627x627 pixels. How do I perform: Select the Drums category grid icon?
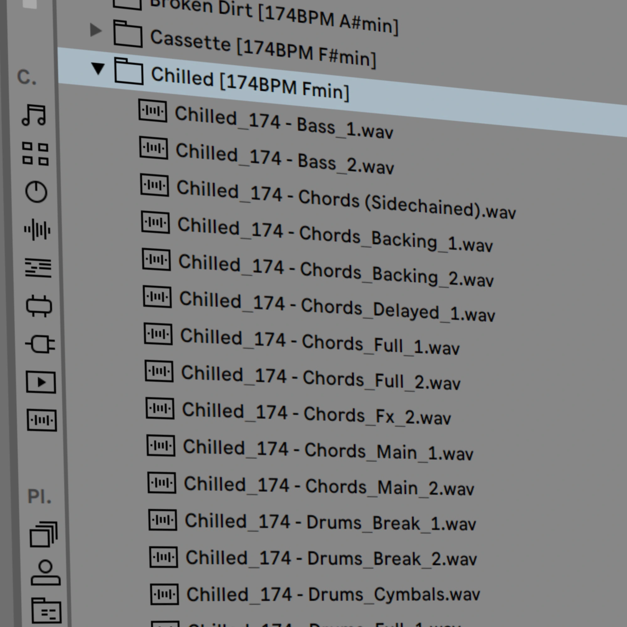pyautogui.click(x=35, y=154)
